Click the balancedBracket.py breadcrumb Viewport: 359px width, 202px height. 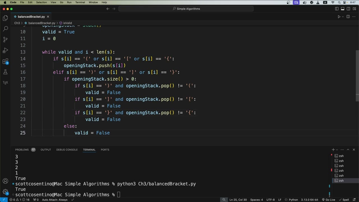tap(40, 23)
